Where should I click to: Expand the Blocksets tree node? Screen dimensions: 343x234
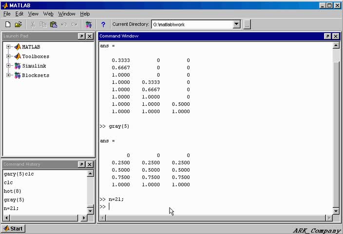8,75
